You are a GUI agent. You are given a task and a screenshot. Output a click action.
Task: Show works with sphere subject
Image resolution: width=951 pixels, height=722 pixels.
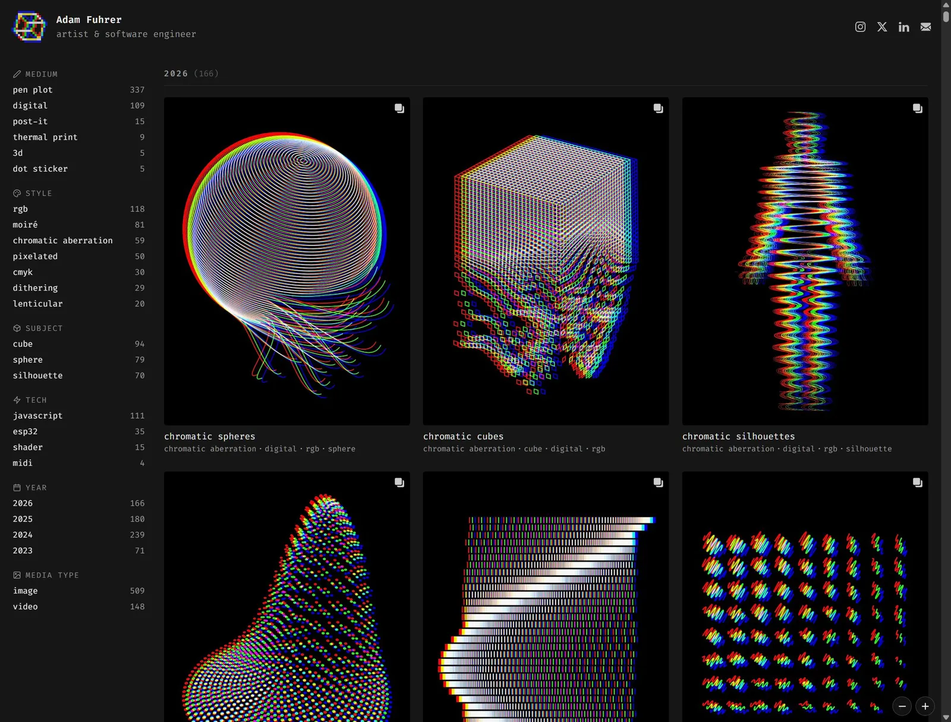click(78, 360)
